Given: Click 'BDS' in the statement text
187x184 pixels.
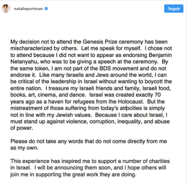Looking at the screenshot, I should click(x=105, y=69).
